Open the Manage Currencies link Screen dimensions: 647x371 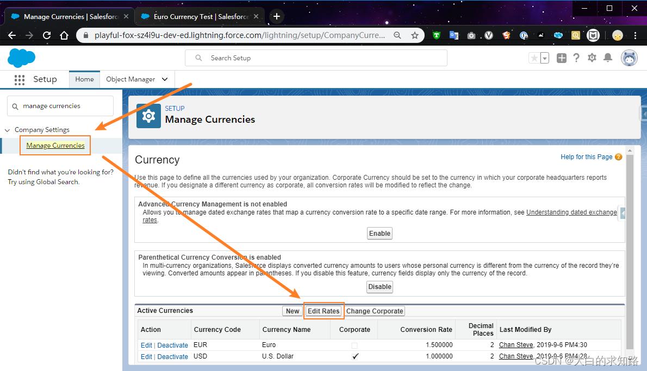[55, 145]
